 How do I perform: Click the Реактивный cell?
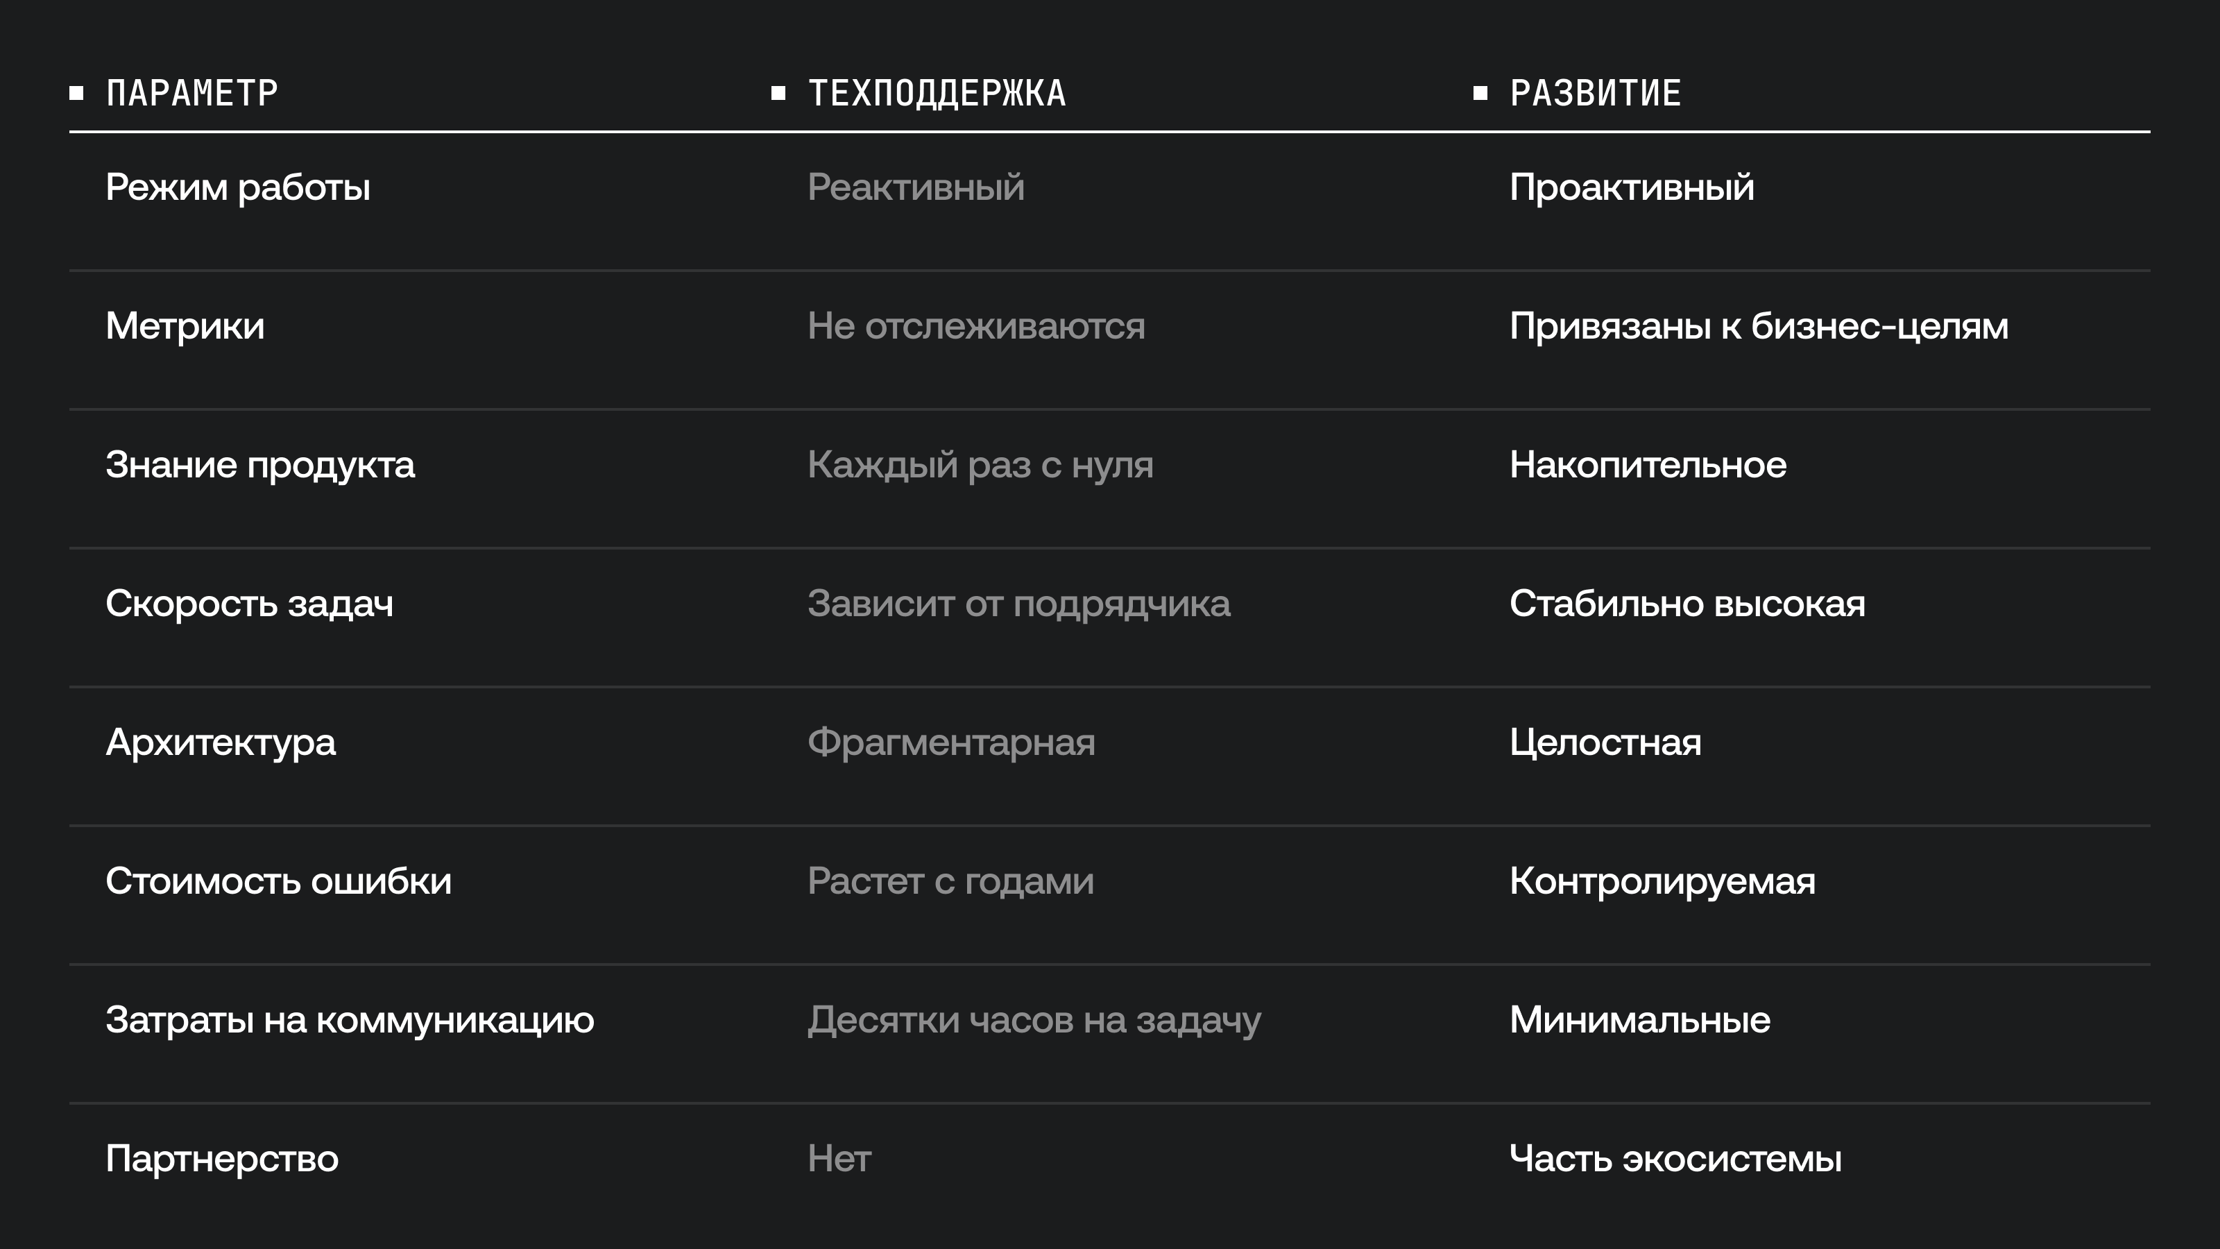tap(916, 188)
